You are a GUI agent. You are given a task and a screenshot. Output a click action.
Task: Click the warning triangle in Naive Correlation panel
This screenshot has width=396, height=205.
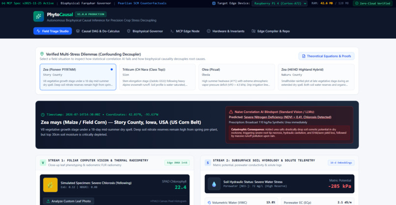click(x=231, y=112)
